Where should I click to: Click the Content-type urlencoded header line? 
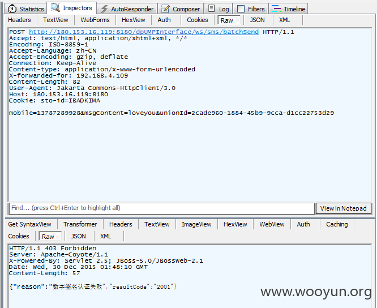click(x=102, y=70)
